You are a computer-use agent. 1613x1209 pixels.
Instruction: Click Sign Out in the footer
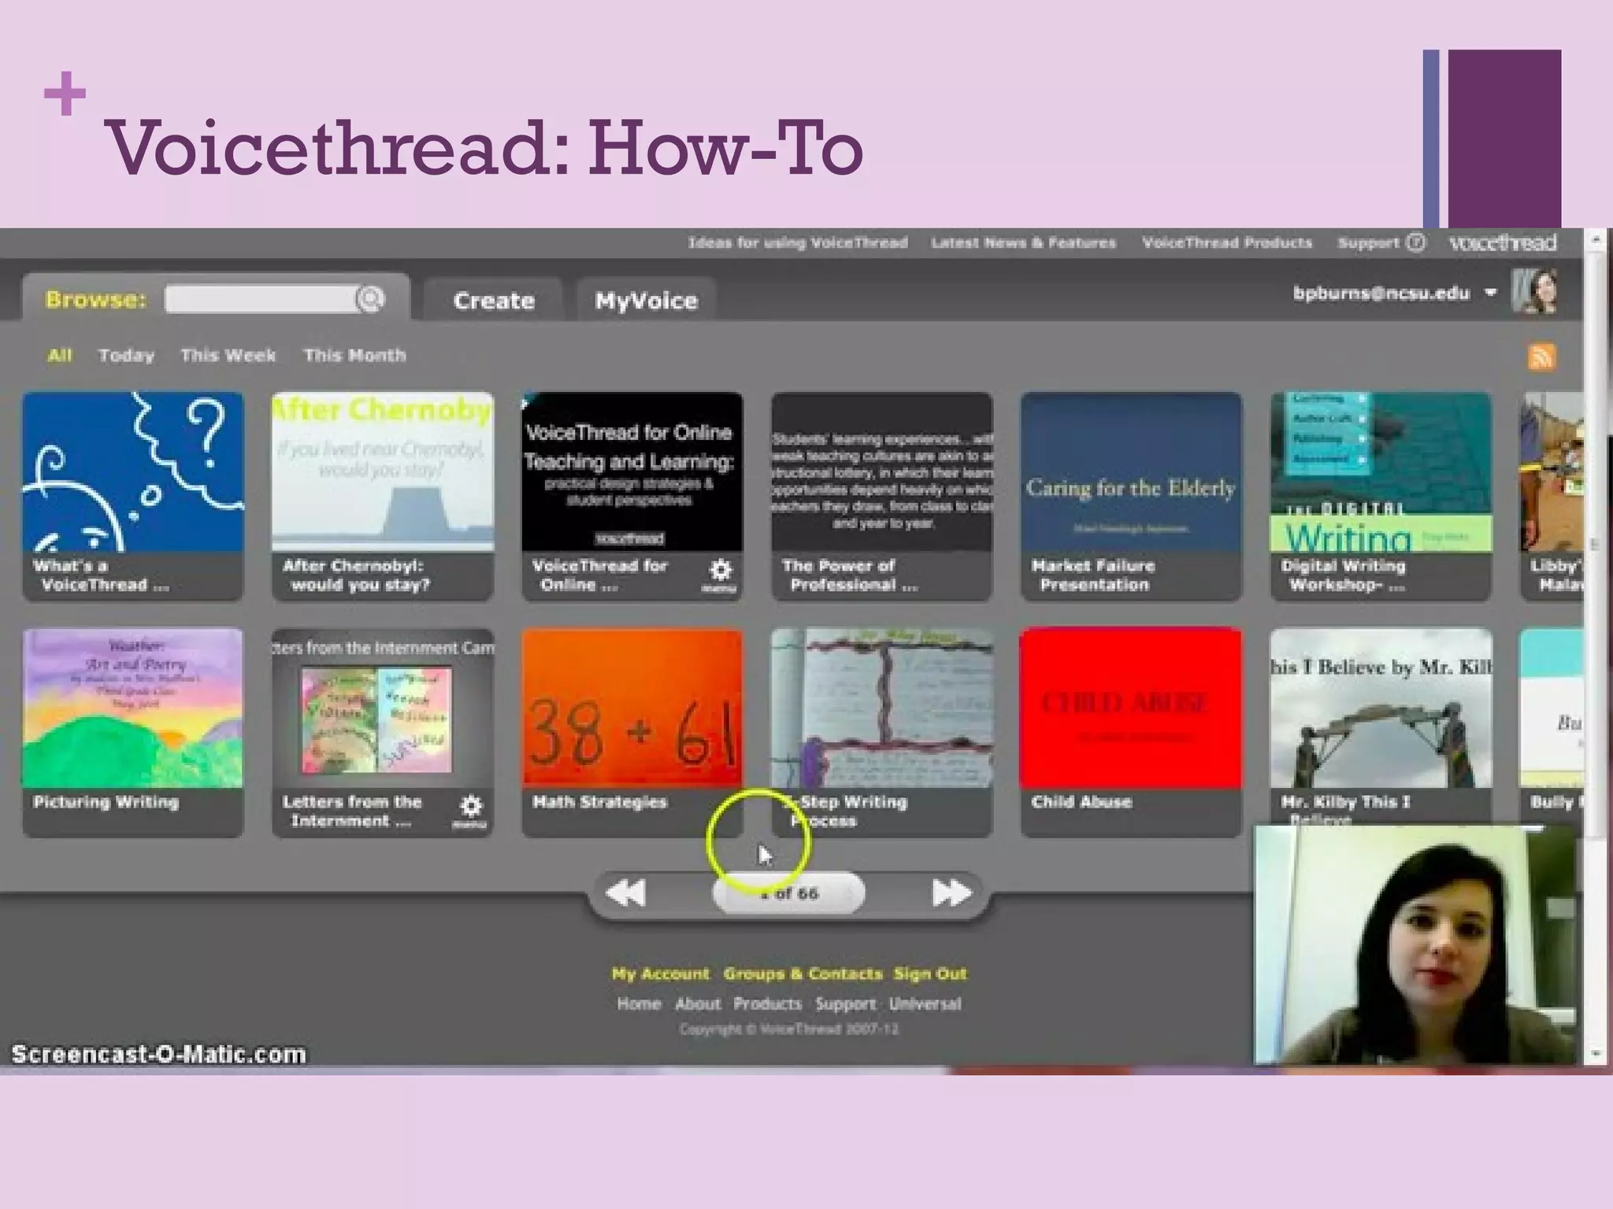coord(929,974)
